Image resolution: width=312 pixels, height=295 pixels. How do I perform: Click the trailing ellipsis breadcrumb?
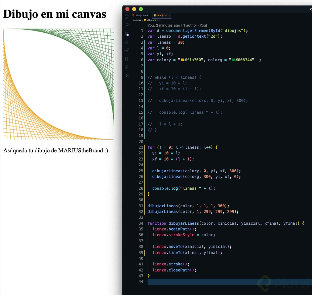point(160,20)
